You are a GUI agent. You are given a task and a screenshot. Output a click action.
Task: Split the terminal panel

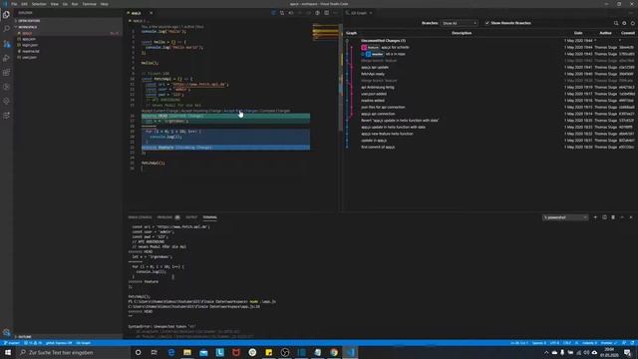(604, 217)
